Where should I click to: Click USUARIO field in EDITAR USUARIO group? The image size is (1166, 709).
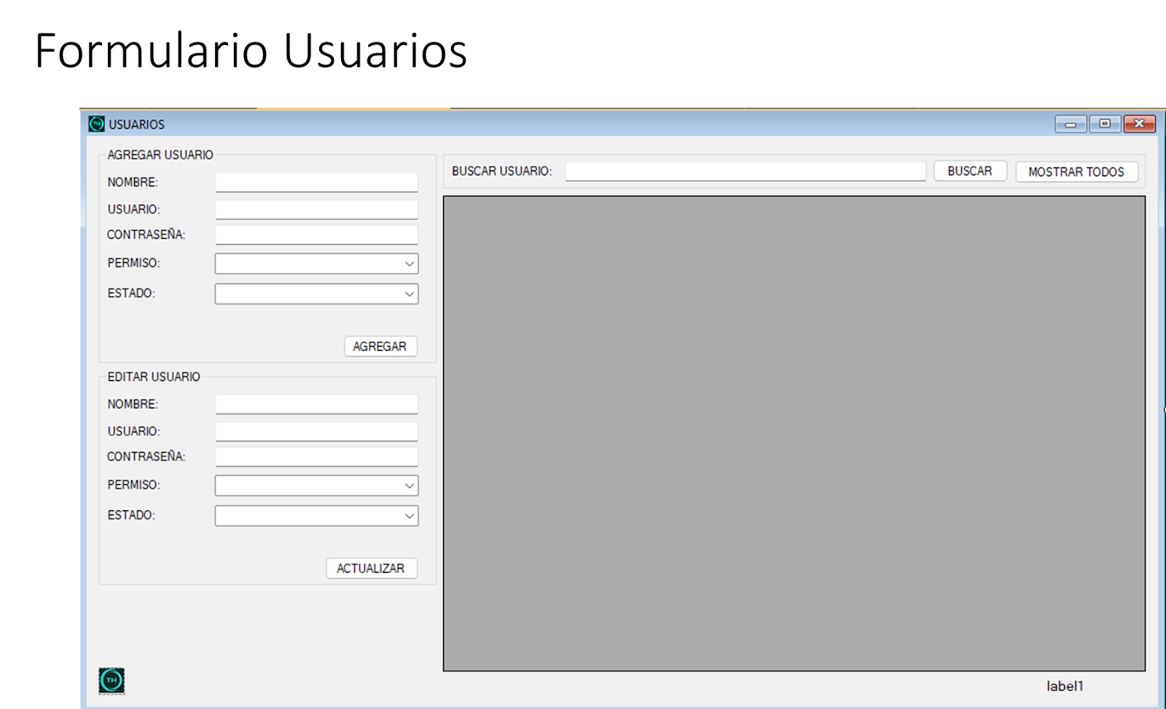click(x=316, y=432)
